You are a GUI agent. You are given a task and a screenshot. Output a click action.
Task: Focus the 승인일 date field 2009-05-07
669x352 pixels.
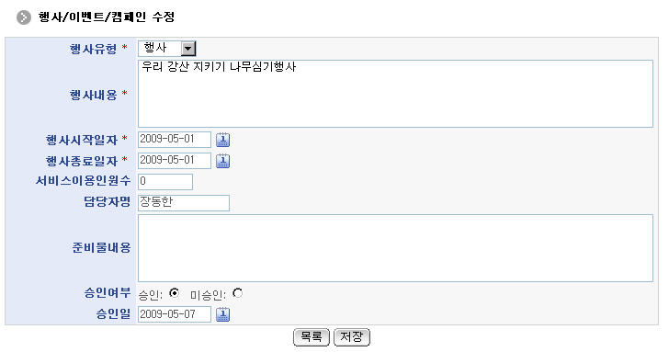[x=175, y=314]
